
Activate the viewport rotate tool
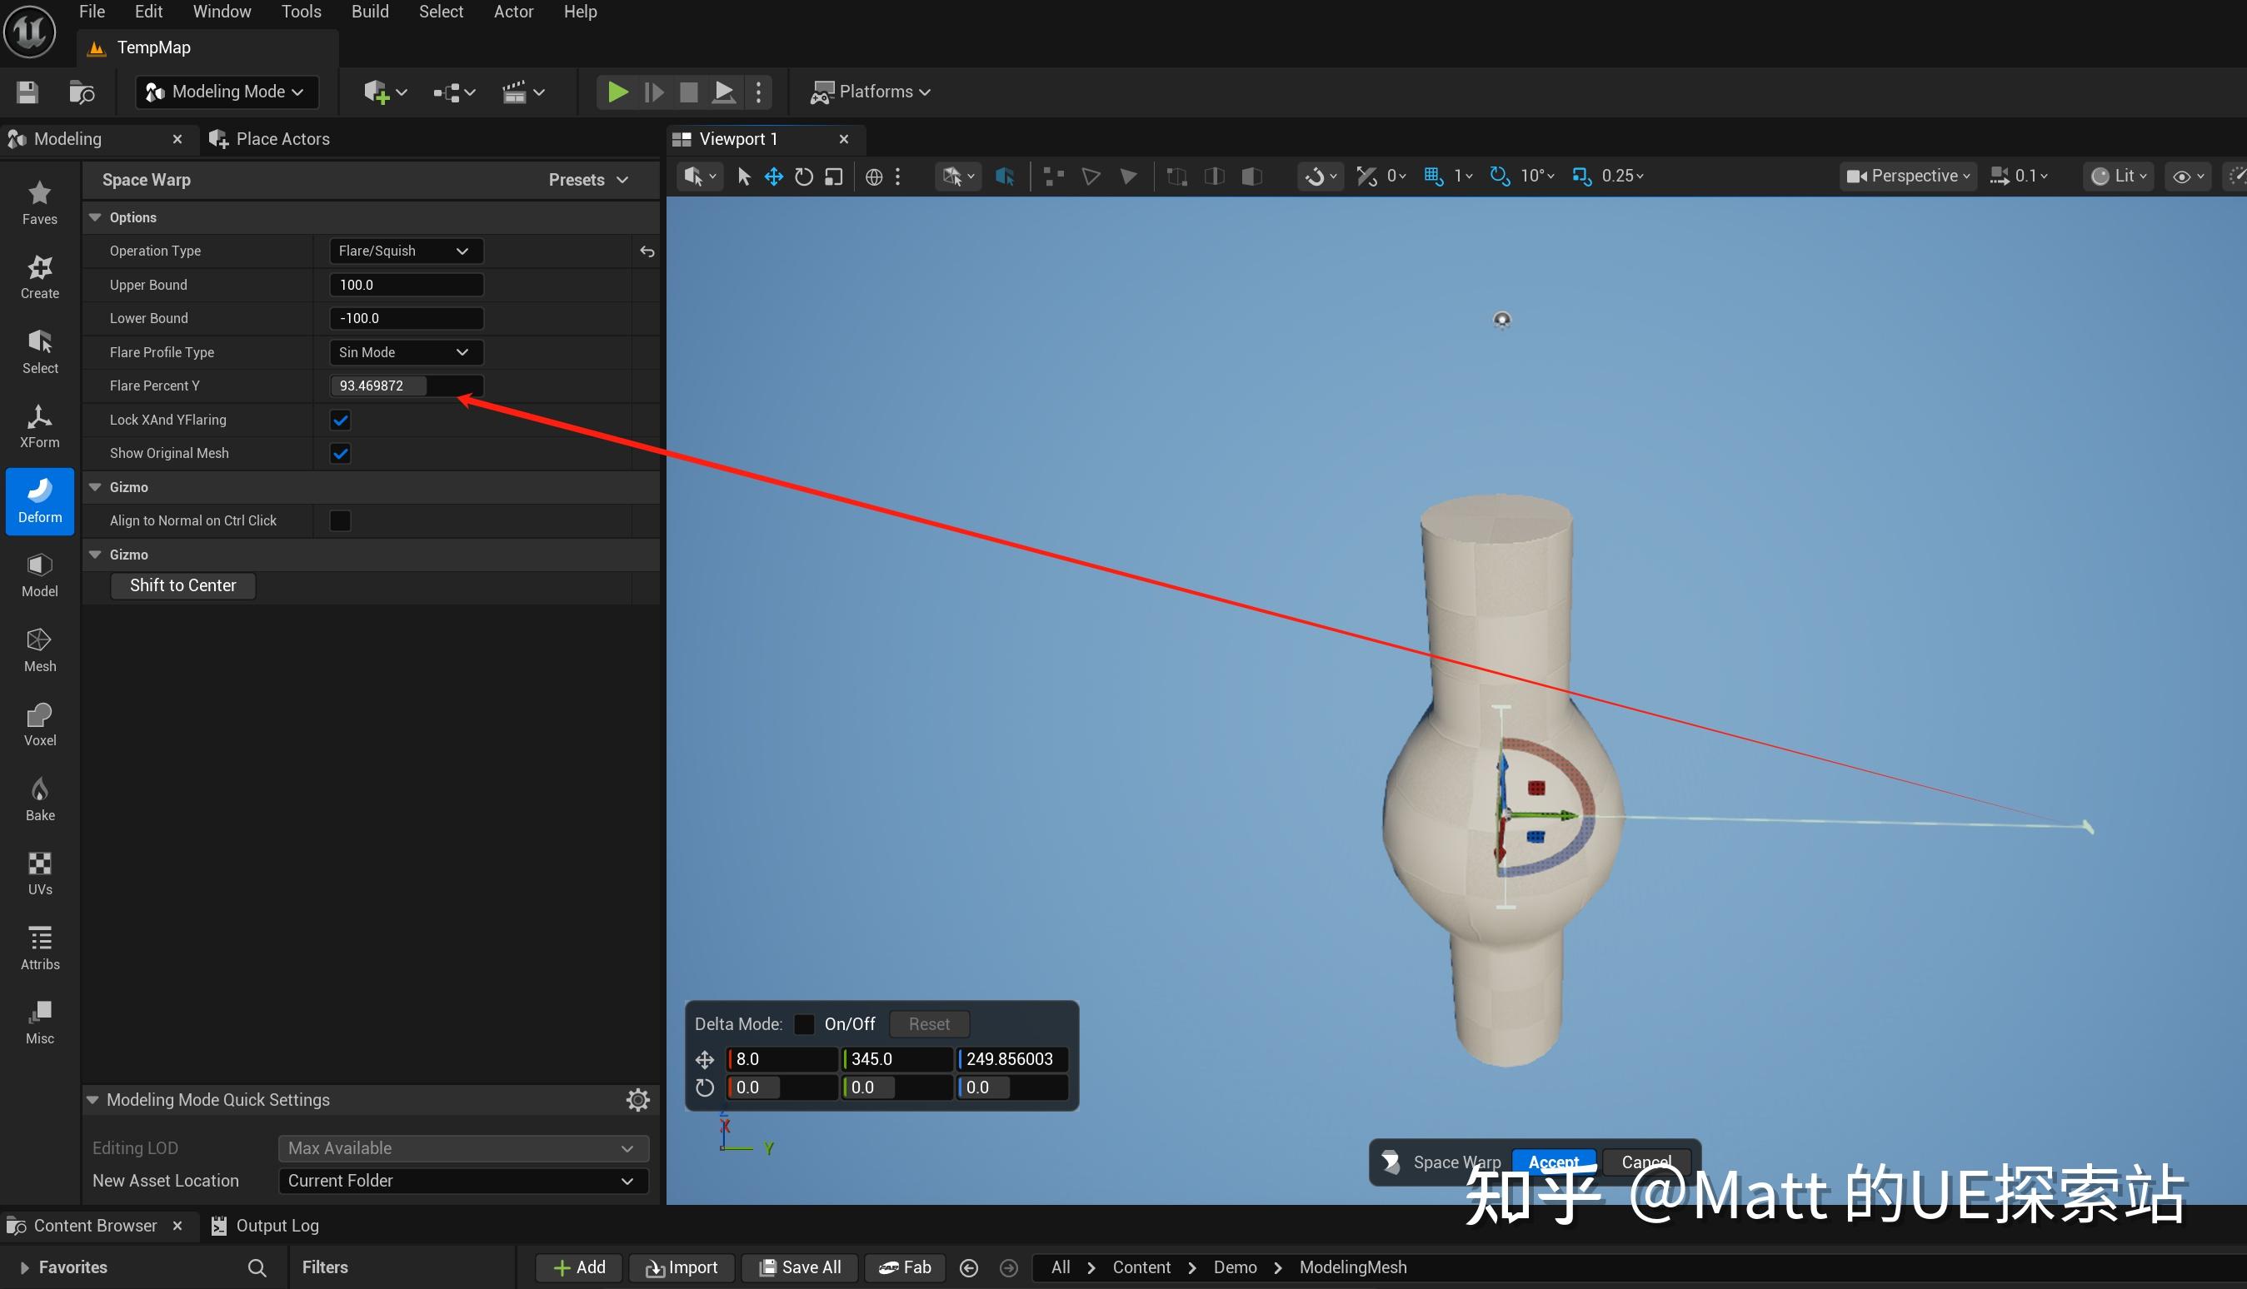click(804, 176)
